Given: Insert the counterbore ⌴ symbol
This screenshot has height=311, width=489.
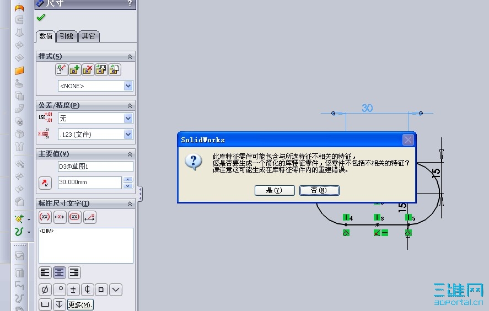Looking at the screenshot, I should 45,304.
